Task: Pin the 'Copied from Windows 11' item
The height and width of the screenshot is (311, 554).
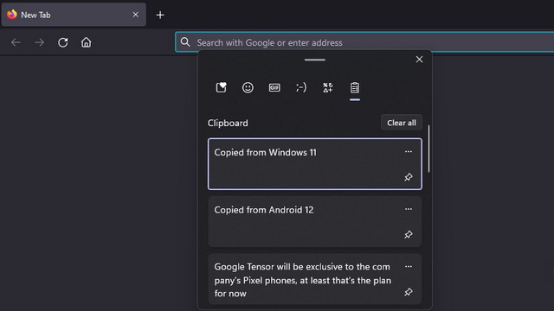Action: coord(409,177)
